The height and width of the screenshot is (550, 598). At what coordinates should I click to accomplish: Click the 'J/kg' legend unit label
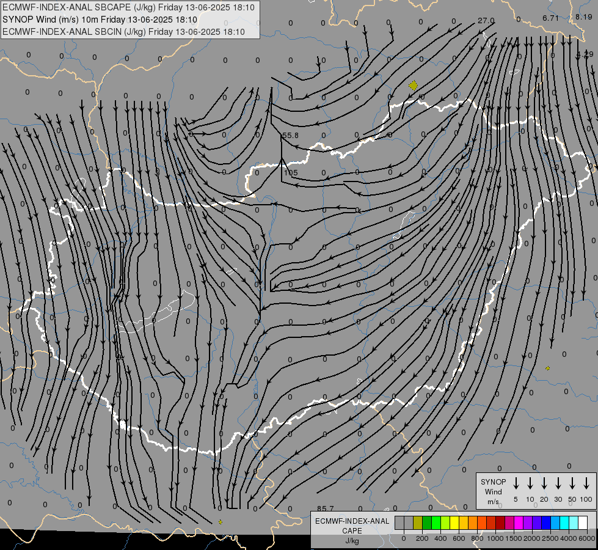tap(352, 540)
